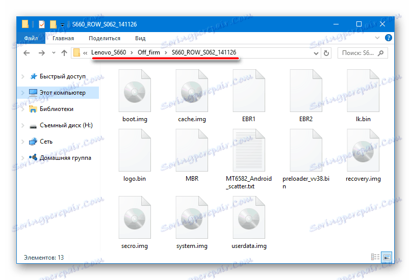Select the MT6582_Android_scatter.txt file icon
Screen dimensions: 411x280
[x=249, y=150]
